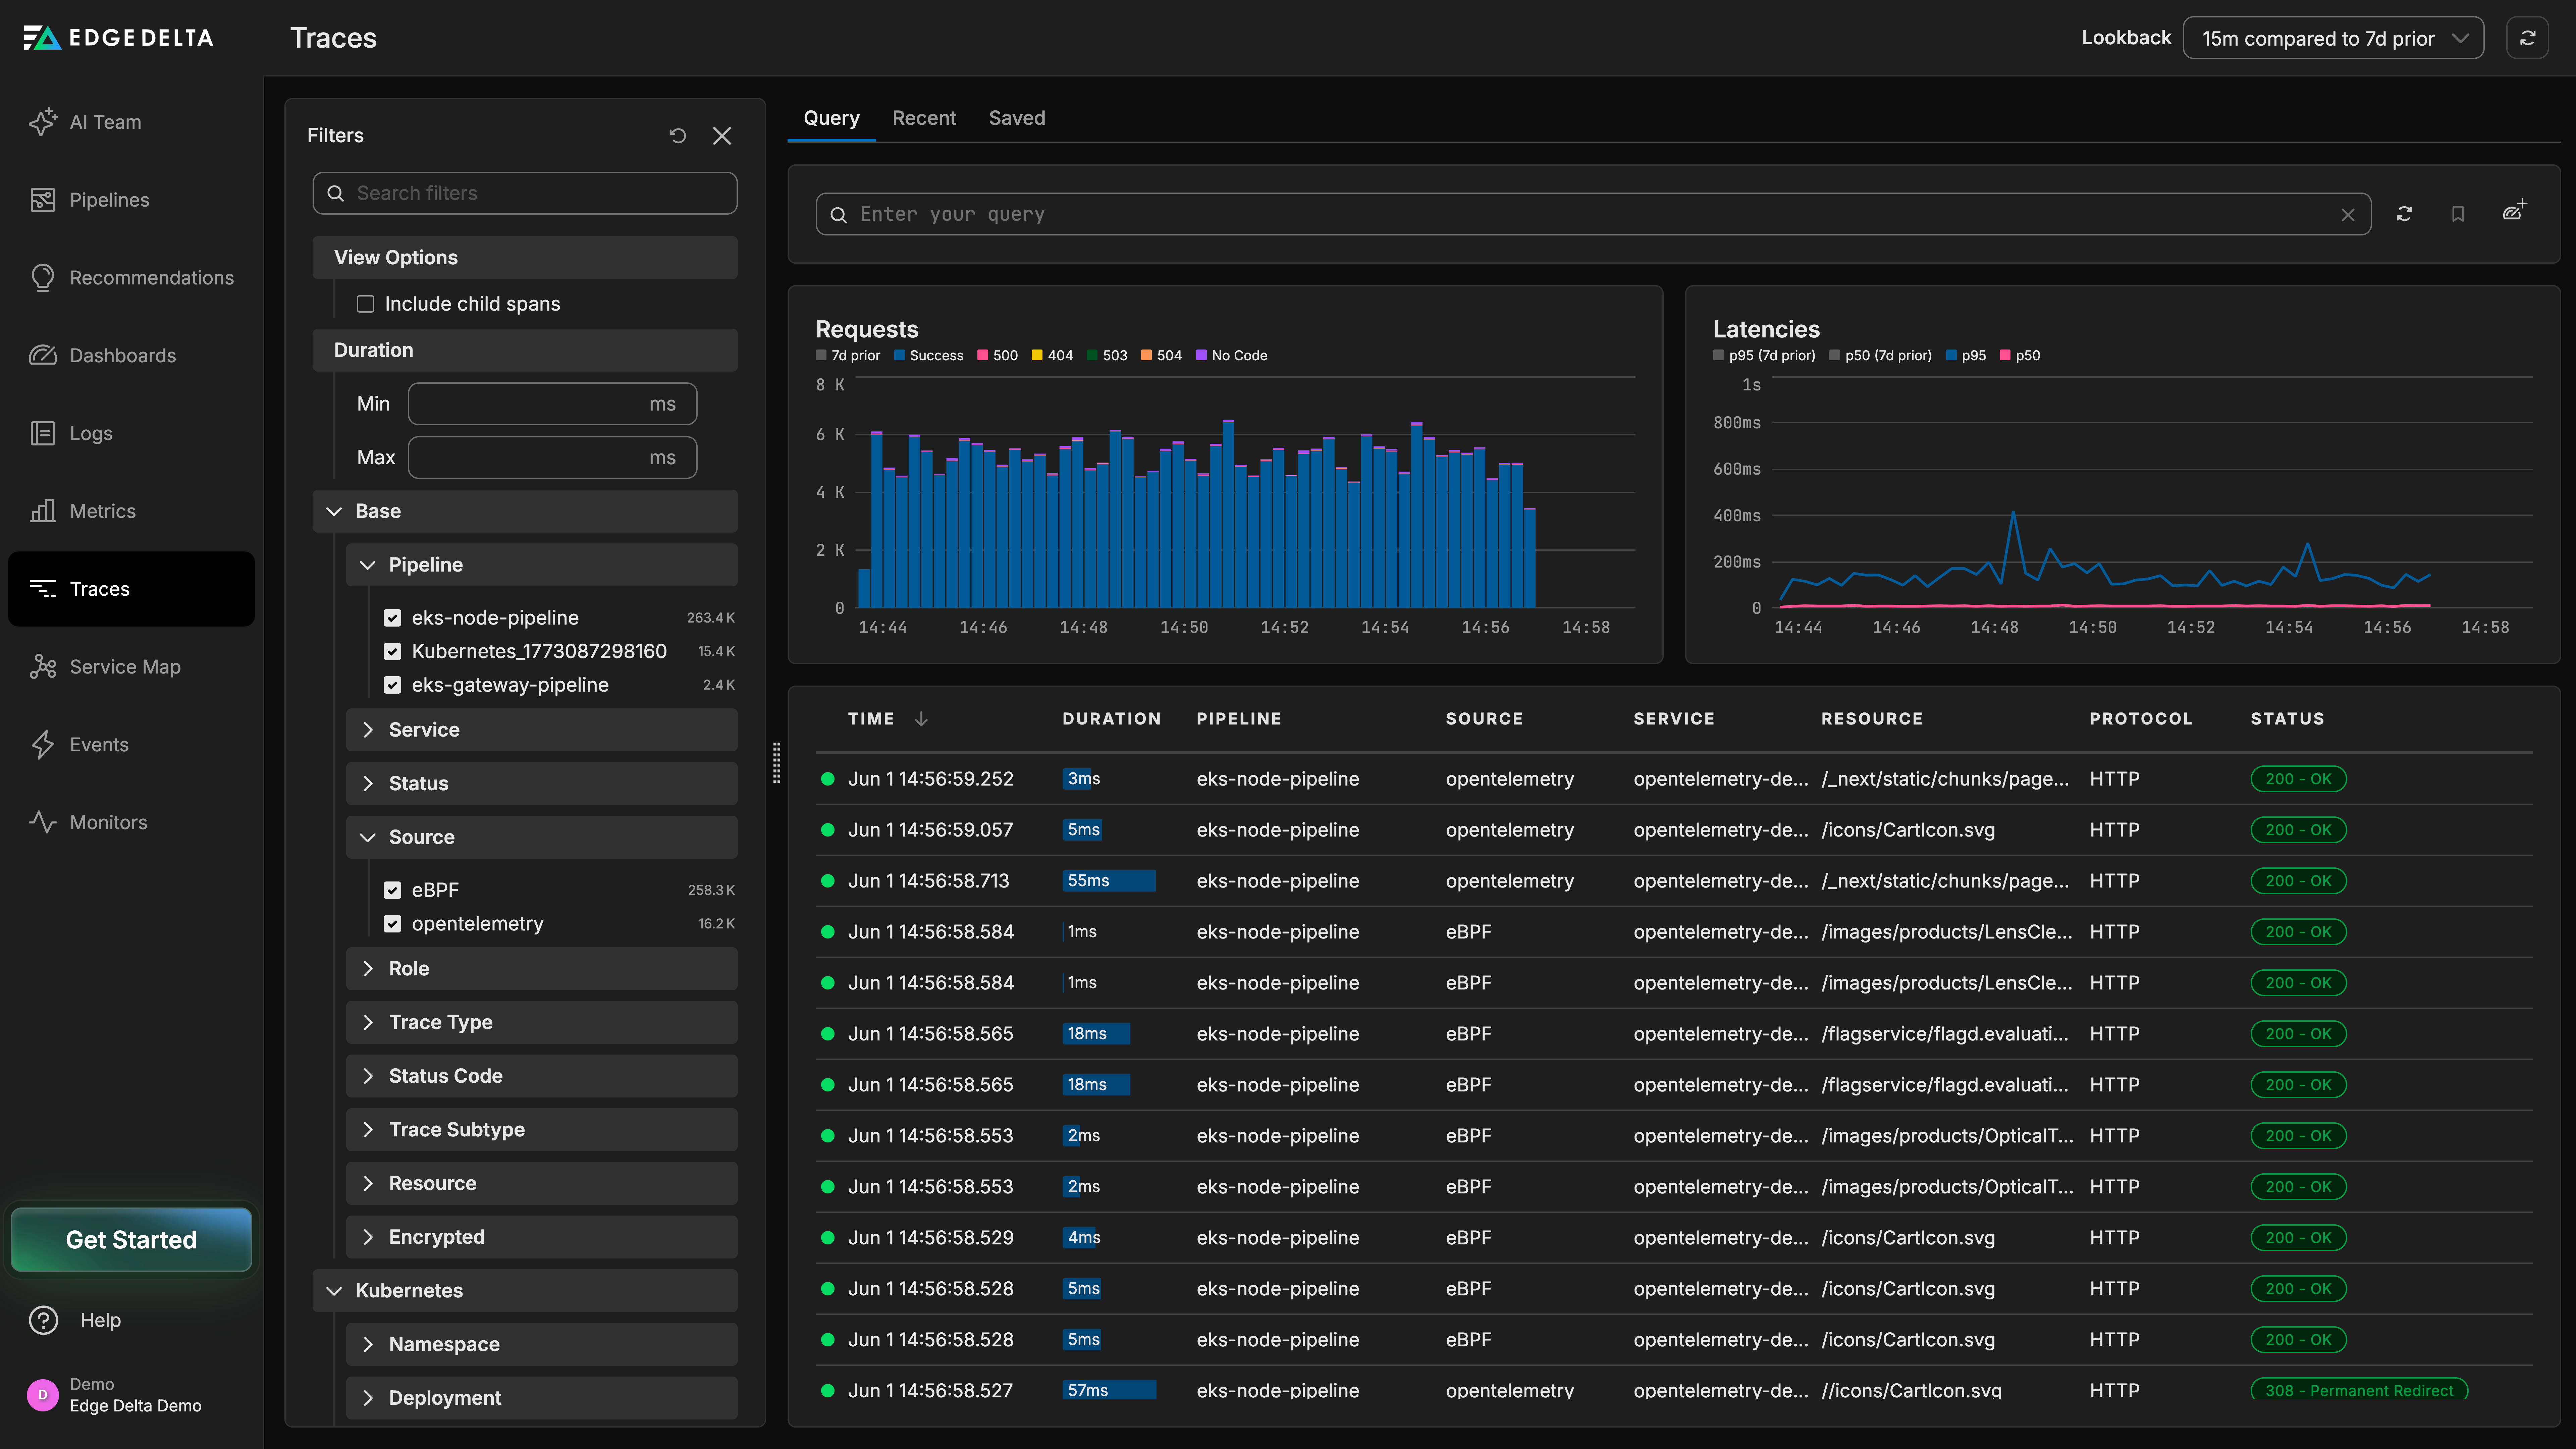The image size is (2576, 1449).
Task: Clear the query with the X icon
Action: 2348,215
